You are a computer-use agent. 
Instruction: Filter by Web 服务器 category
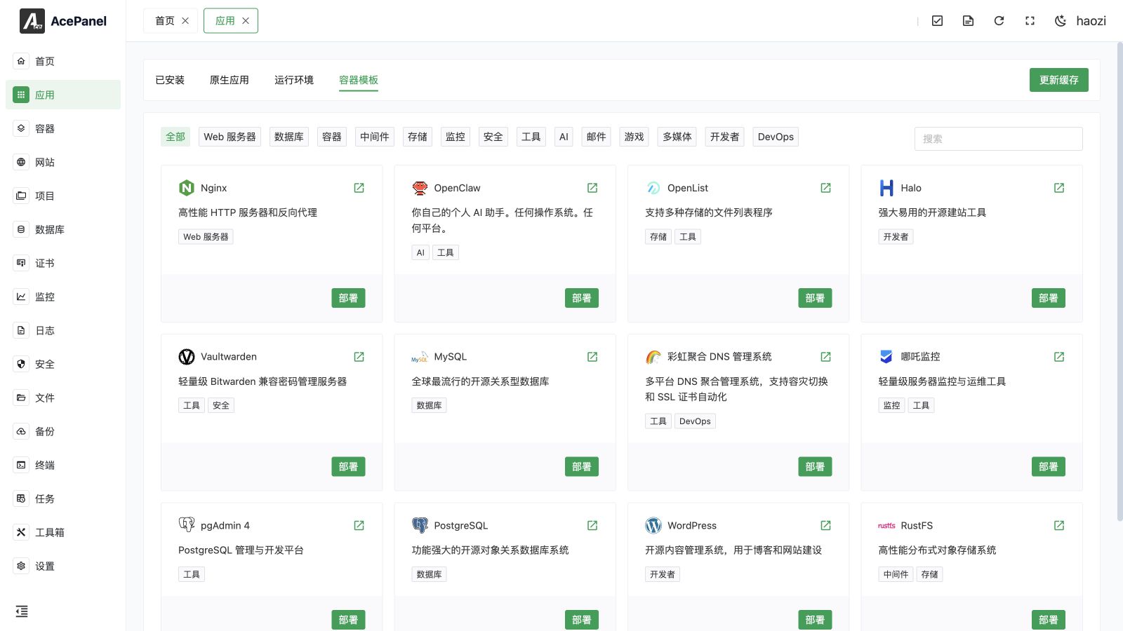[x=230, y=137]
